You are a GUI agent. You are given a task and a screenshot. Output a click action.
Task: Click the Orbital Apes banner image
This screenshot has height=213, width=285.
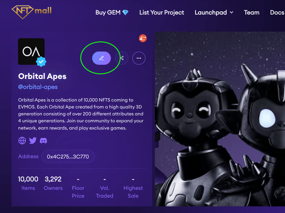[220, 119]
